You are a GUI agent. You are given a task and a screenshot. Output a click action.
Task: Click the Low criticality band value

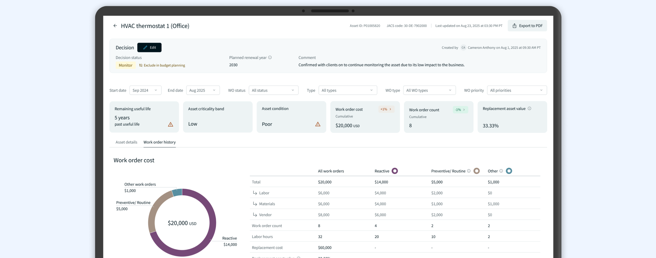(193, 124)
